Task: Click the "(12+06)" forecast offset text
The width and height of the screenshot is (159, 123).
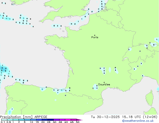Action: (150, 117)
